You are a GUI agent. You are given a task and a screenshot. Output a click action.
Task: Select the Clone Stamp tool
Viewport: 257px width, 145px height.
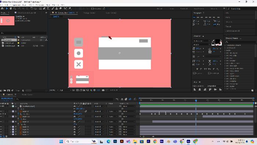click(57, 8)
